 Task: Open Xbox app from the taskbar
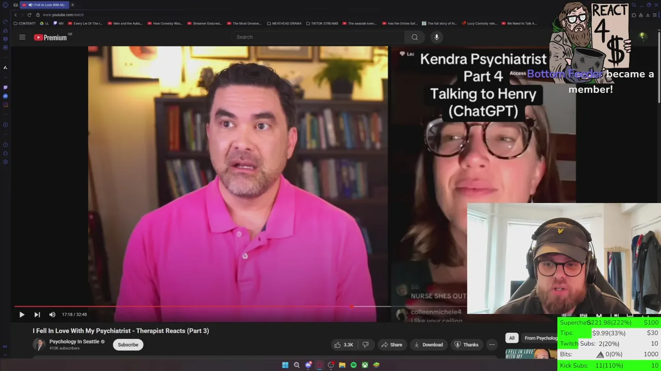tap(365, 365)
